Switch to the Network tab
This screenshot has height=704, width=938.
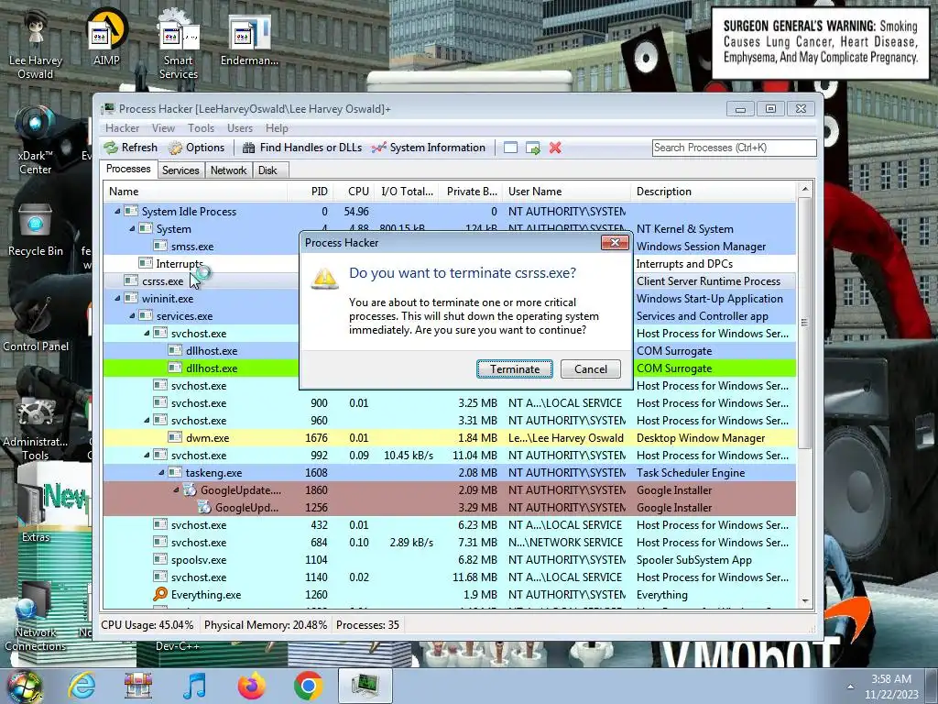pos(228,170)
